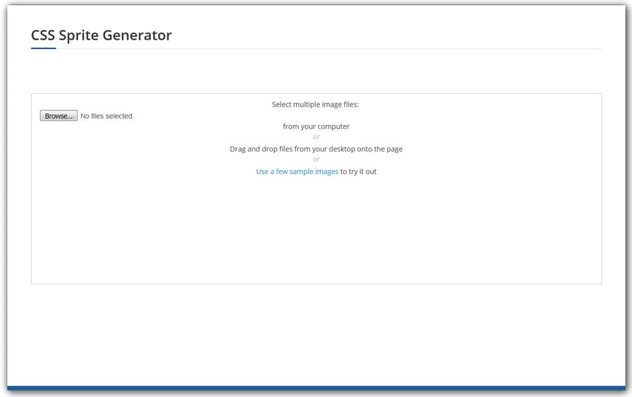The height and width of the screenshot is (397, 632).
Task: Click the word "computer" in the instructions
Action: (x=333, y=126)
